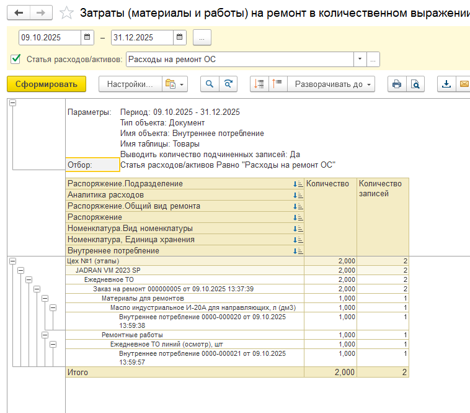Viewport: 470px width, 413px height.
Task: Open the Настройки... button
Action: point(130,84)
